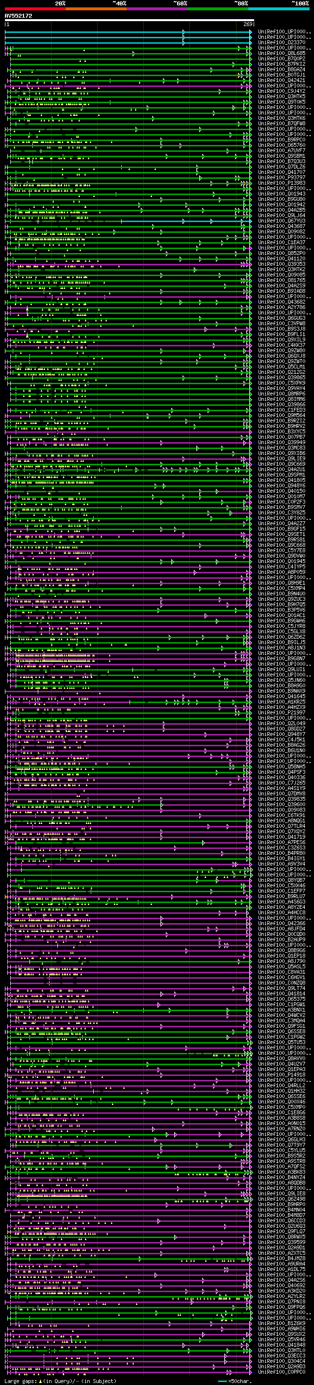The width and height of the screenshot is (314, 1385).
Task: Click the orange ~40% identity legend bar
Action: point(96,9)
